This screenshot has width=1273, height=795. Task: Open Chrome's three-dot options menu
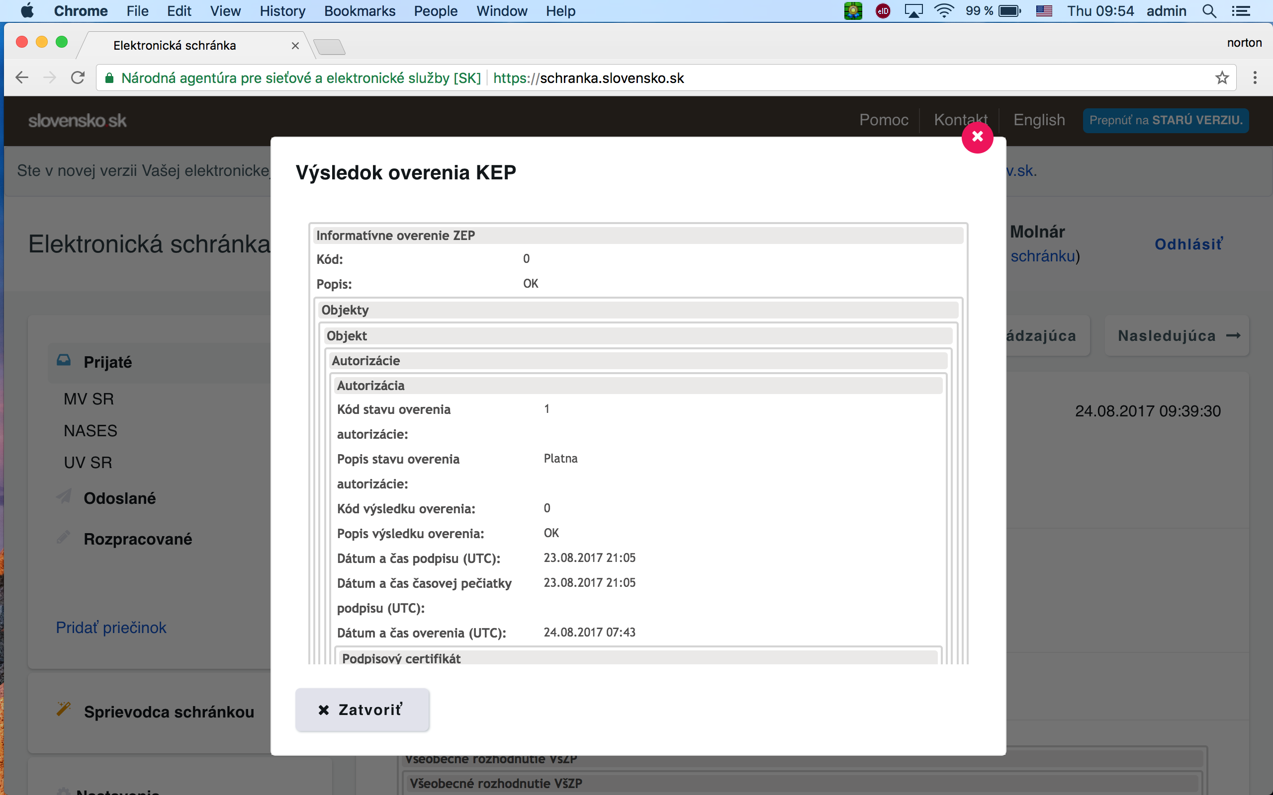pyautogui.click(x=1255, y=78)
